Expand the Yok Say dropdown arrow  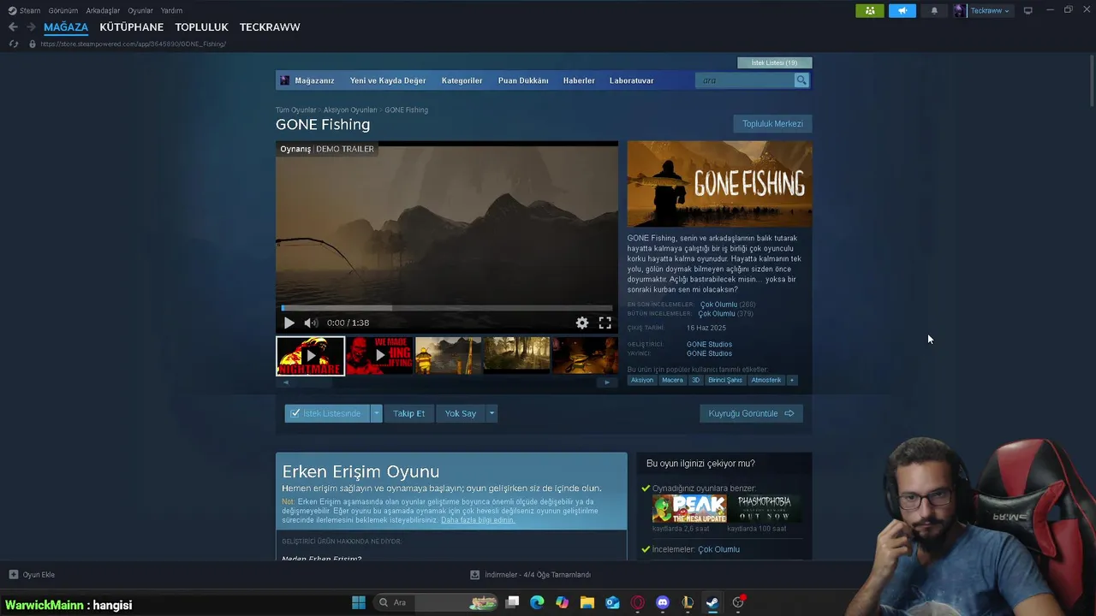click(x=491, y=413)
